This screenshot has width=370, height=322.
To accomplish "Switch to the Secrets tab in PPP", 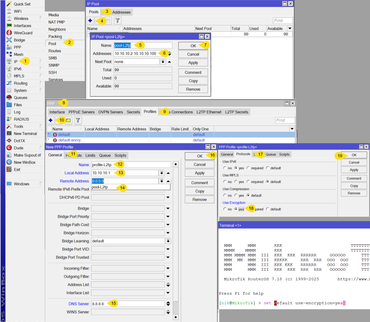I will click(x=133, y=112).
